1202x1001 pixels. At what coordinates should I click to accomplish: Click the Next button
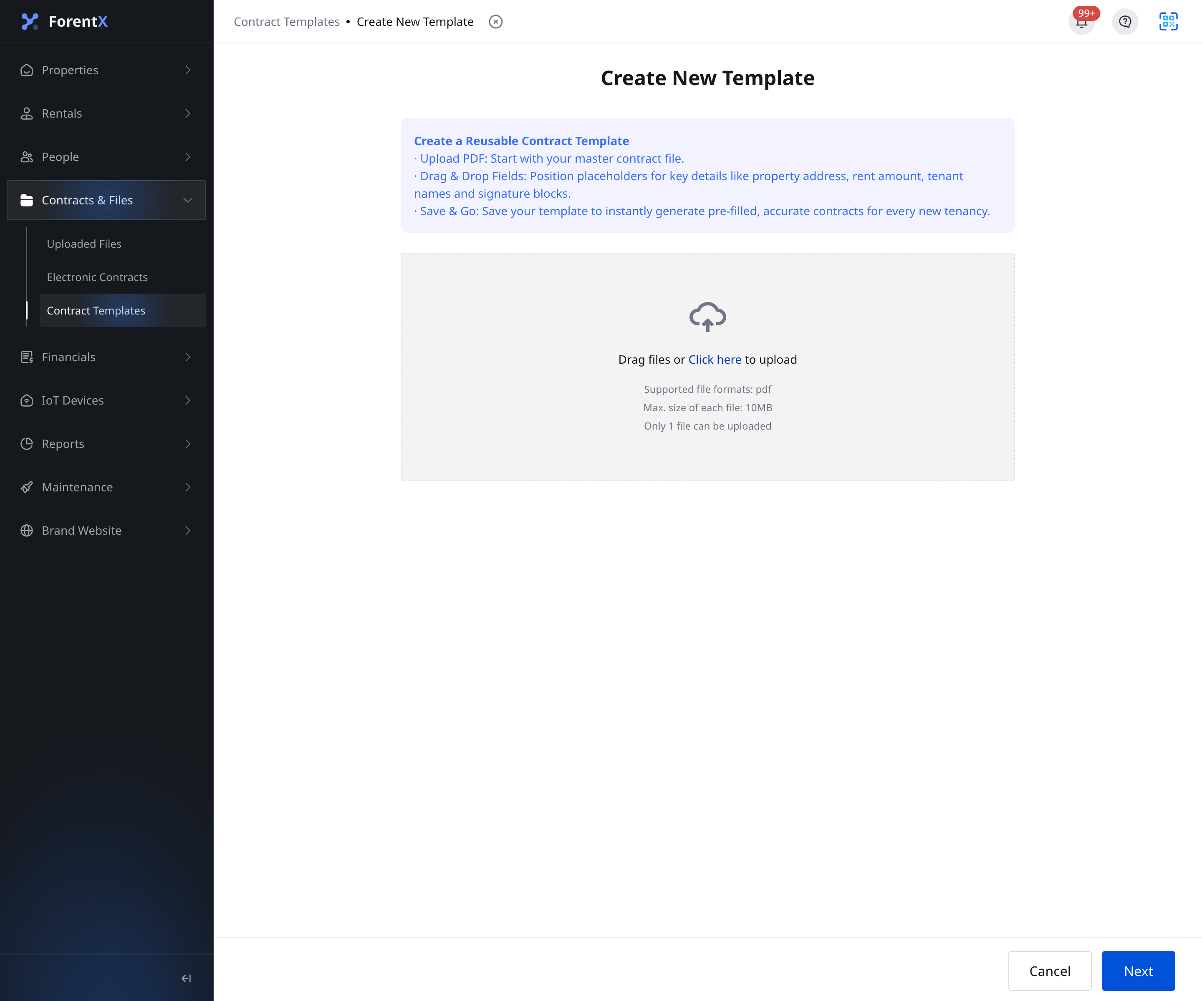(1138, 971)
